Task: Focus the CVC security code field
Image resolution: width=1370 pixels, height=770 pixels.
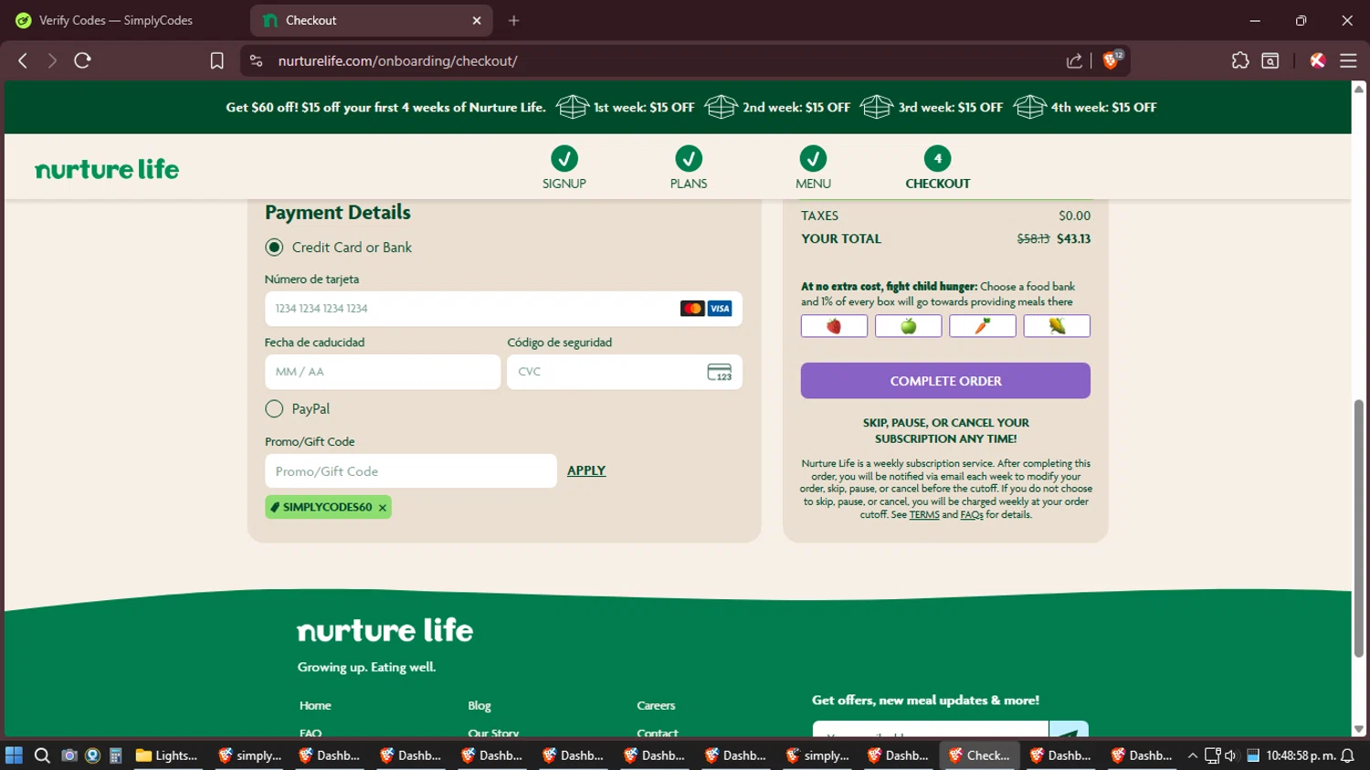Action: [x=625, y=372]
